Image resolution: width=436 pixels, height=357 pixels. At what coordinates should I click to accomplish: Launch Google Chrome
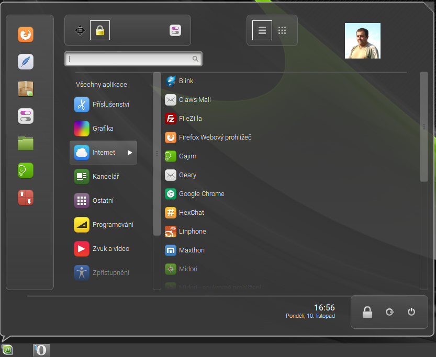(x=195, y=194)
